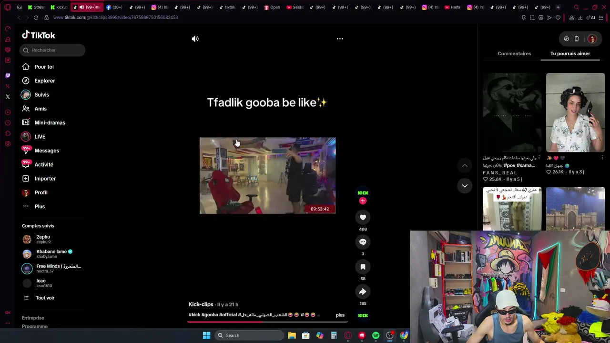The height and width of the screenshot is (343, 610).
Task: Click the circular icon left of phone icon
Action: point(566,39)
